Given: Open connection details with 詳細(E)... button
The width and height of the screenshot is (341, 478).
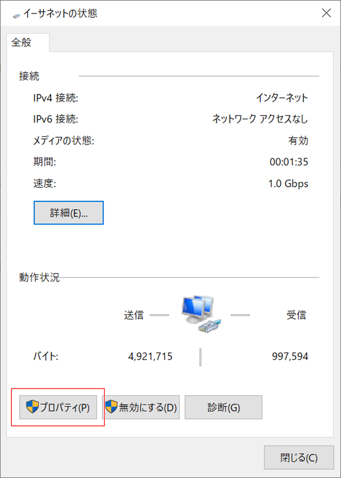Looking at the screenshot, I should 69,213.
